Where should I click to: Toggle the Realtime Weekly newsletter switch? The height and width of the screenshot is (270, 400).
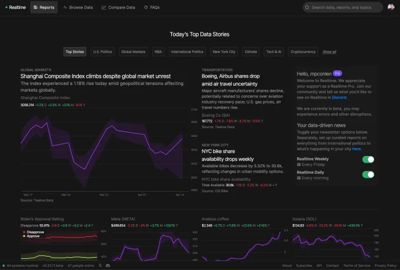point(368,159)
